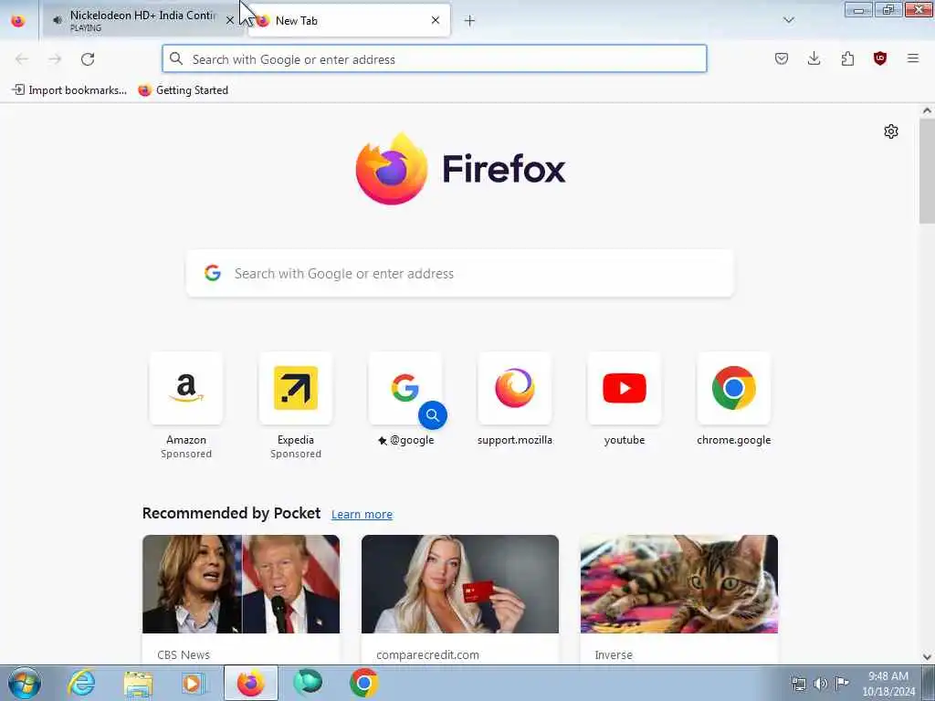Open Windows Explorer folder on taskbar
Image resolution: width=935 pixels, height=701 pixels.
pyautogui.click(x=138, y=683)
